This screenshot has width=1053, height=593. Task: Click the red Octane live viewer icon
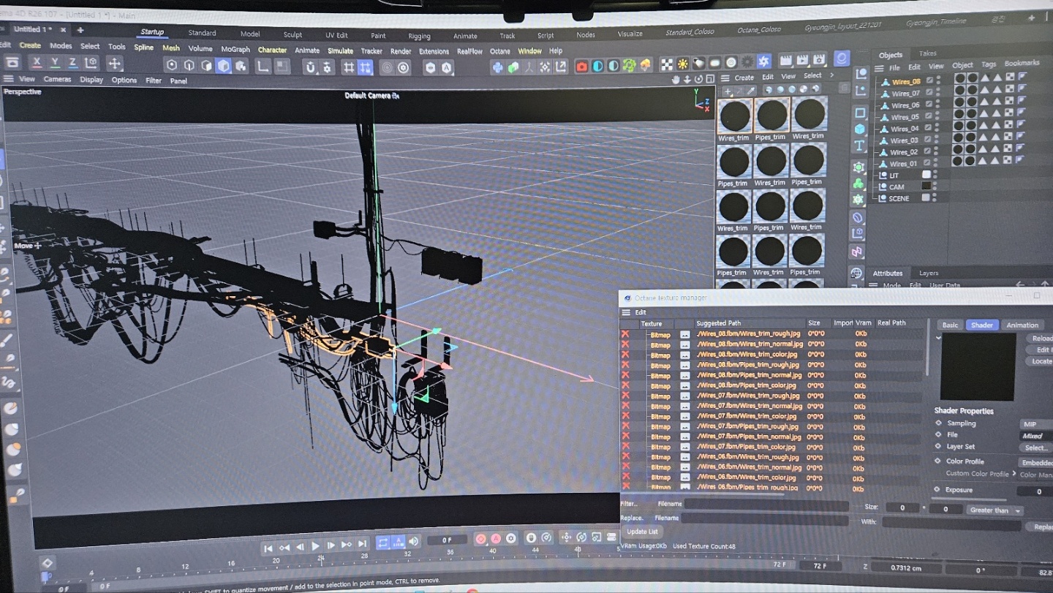pos(582,67)
